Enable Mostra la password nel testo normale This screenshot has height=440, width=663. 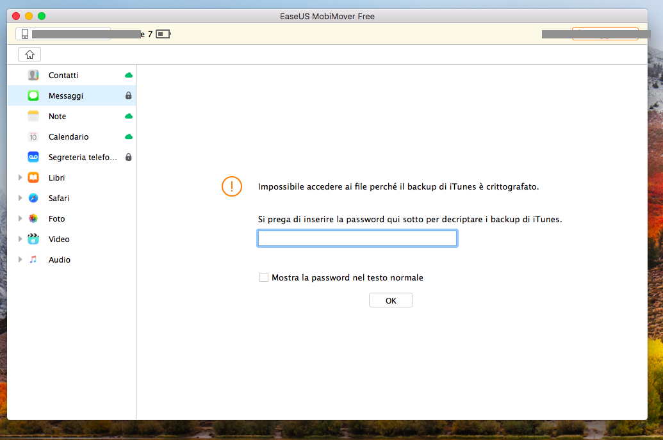point(264,278)
